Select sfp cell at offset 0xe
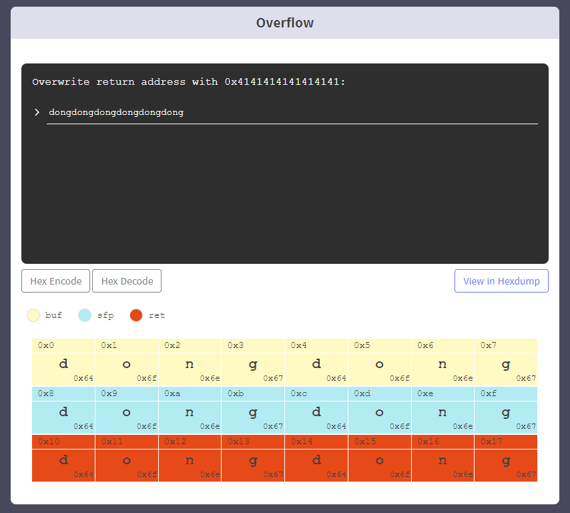This screenshot has width=570, height=513. tap(443, 410)
